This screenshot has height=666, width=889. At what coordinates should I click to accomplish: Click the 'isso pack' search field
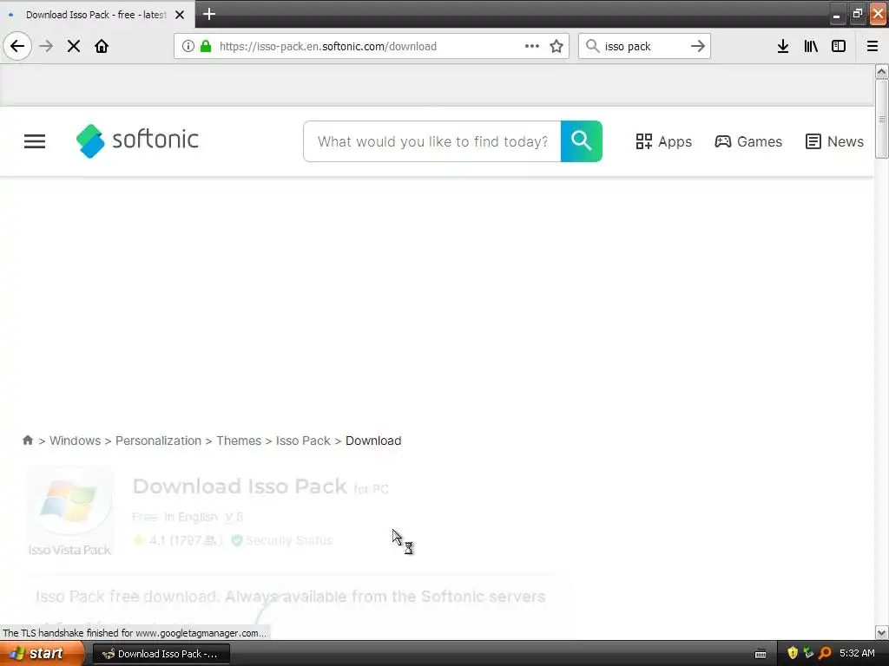644,46
